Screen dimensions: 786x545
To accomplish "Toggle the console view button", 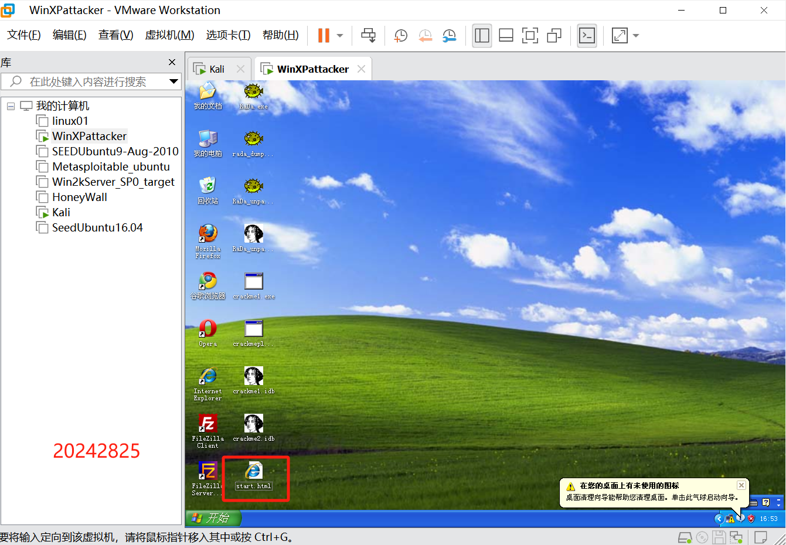I will point(587,36).
